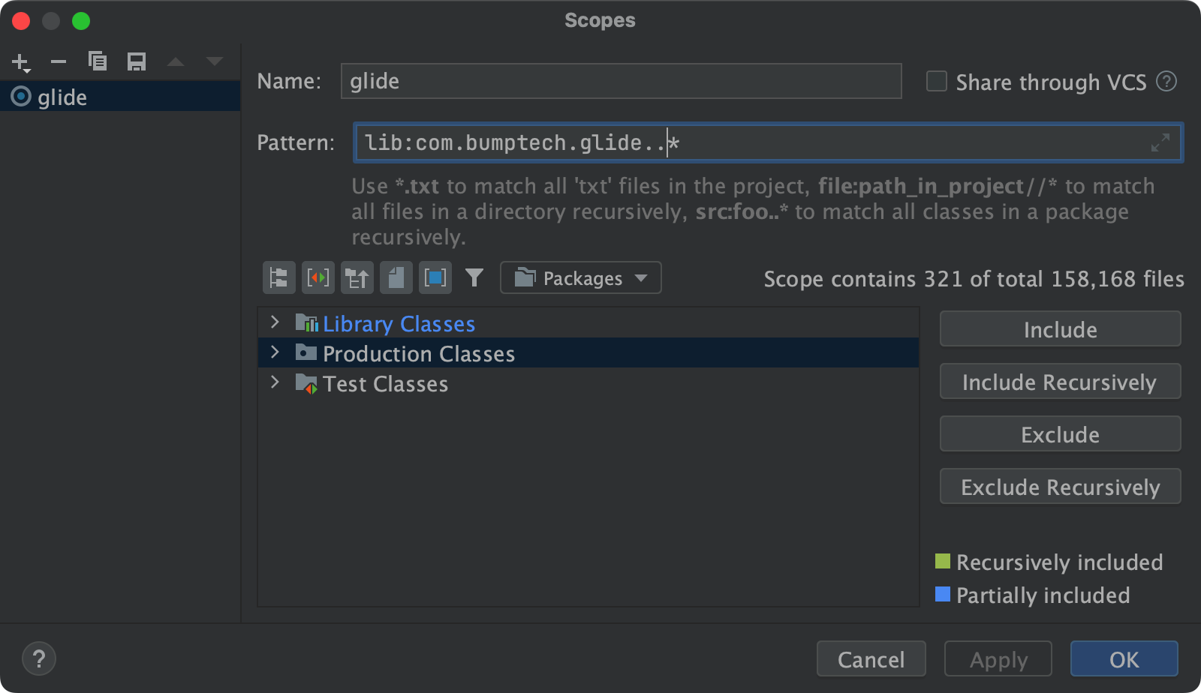Select the glide scope in list
This screenshot has width=1201, height=693.
tap(120, 97)
